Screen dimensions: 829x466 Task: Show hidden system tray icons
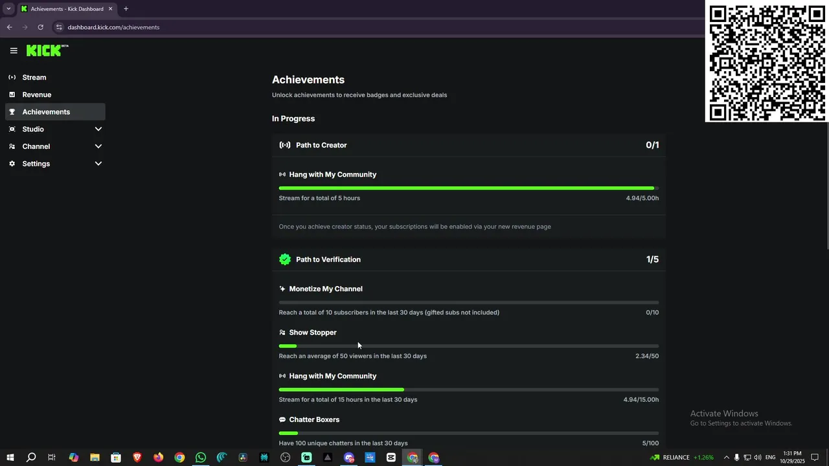726,458
